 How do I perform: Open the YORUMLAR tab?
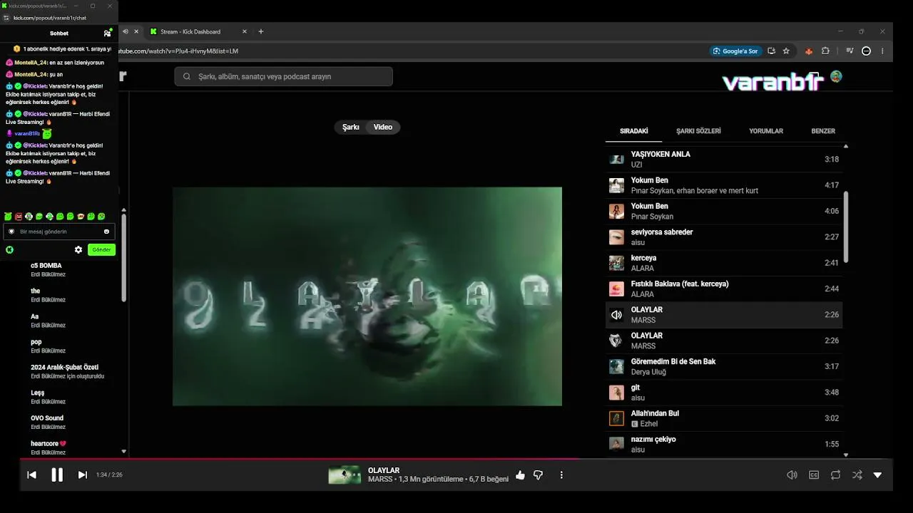[766, 131]
